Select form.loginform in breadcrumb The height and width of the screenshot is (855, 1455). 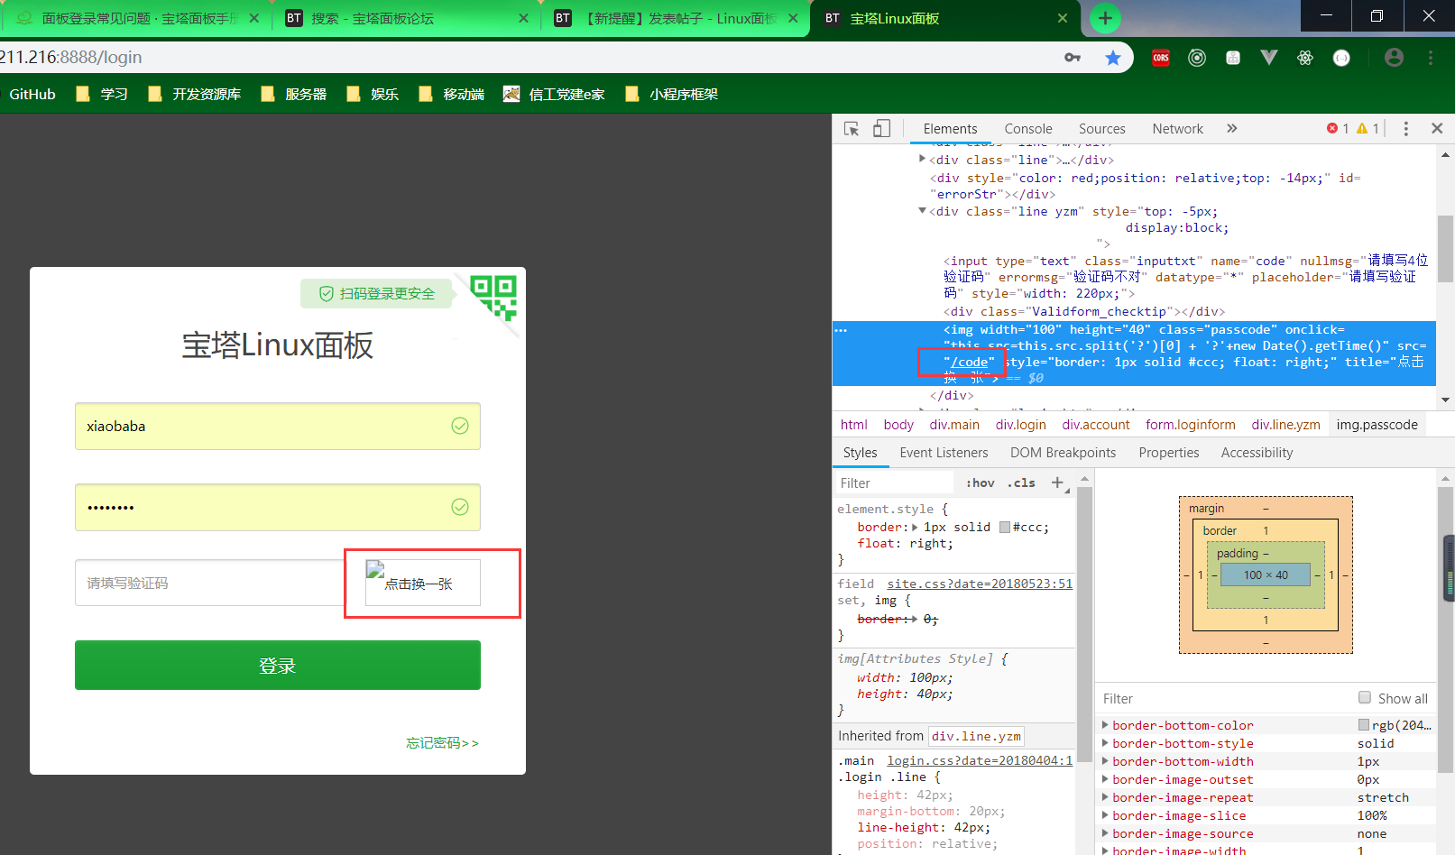point(1191,425)
